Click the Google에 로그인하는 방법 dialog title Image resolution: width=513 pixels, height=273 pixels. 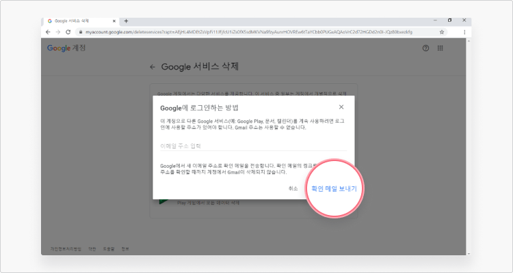coord(199,108)
